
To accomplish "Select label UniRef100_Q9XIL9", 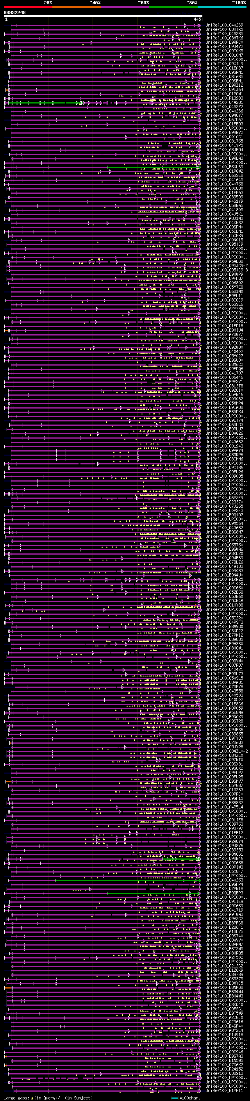I will (224, 64).
